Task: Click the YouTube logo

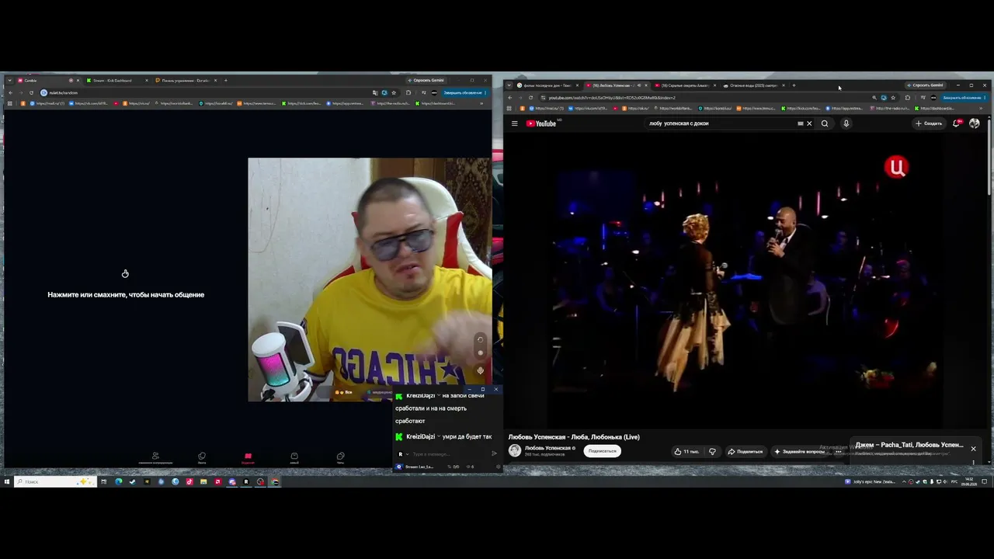Action: [x=541, y=123]
